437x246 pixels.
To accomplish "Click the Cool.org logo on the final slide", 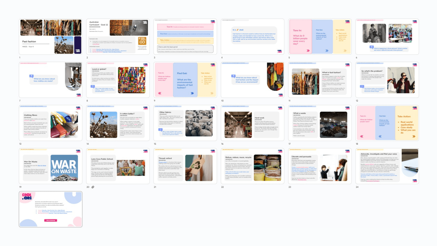I will point(27,197).
